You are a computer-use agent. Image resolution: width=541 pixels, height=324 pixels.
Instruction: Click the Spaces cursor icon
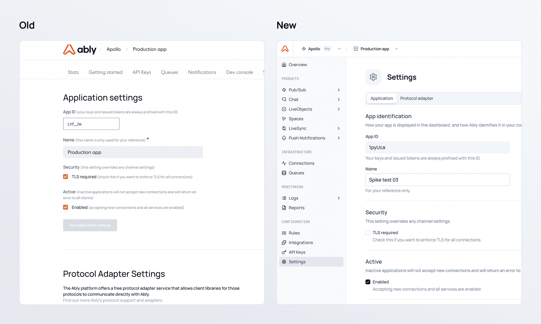tap(284, 119)
